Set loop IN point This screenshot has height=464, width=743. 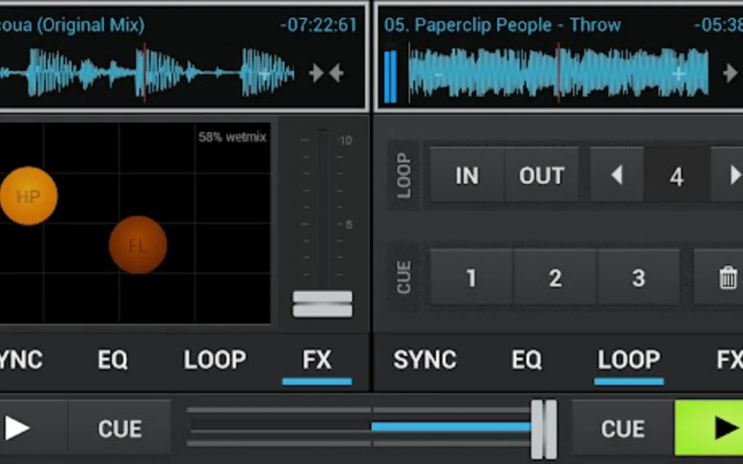pyautogui.click(x=467, y=176)
